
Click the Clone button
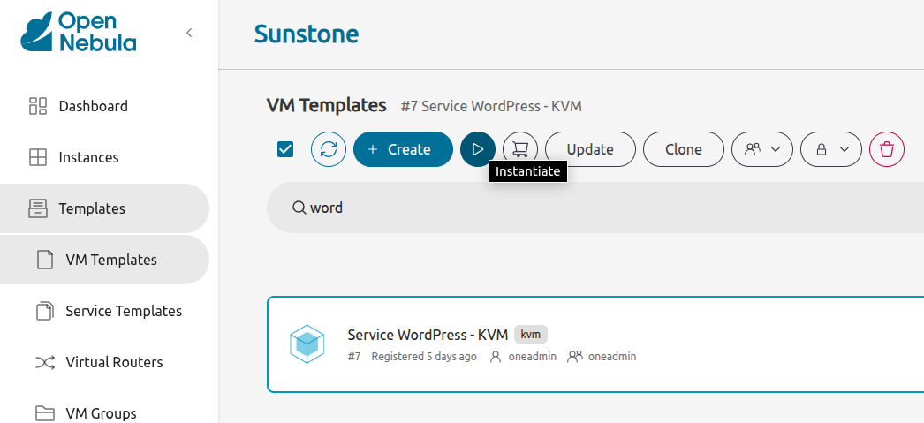683,149
